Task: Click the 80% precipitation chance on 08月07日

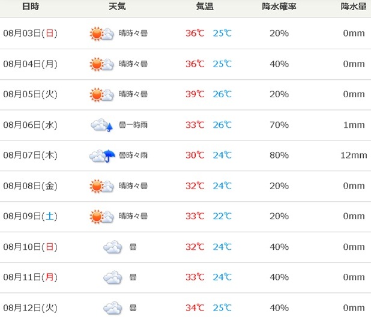Action: [279, 155]
